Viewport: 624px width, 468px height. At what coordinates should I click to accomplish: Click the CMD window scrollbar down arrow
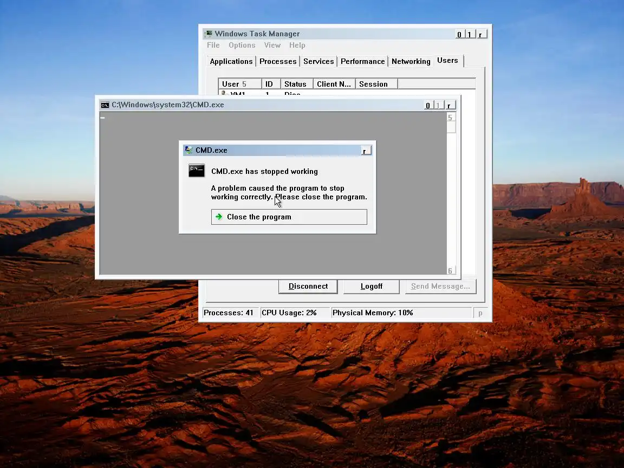(x=451, y=271)
